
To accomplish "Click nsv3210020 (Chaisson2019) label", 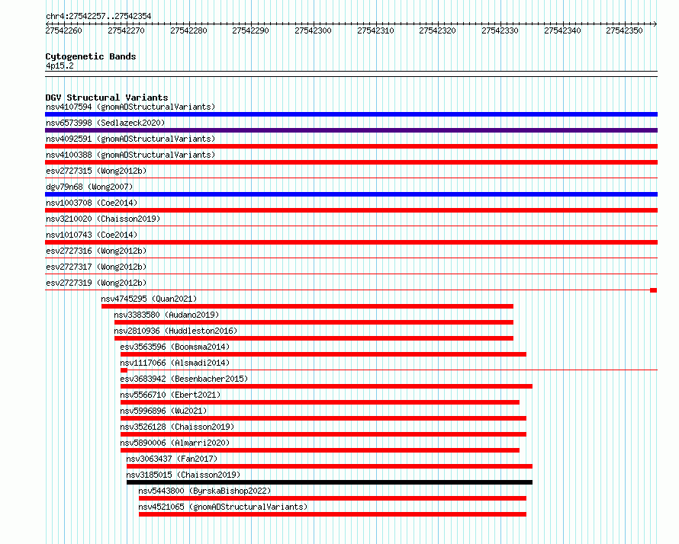I will [103, 219].
